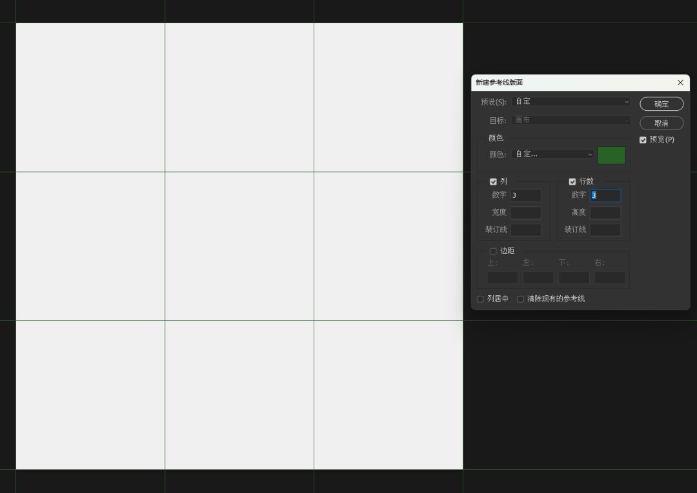The height and width of the screenshot is (493, 697).
Task: Click the 确定 button to confirm
Action: pyautogui.click(x=662, y=104)
